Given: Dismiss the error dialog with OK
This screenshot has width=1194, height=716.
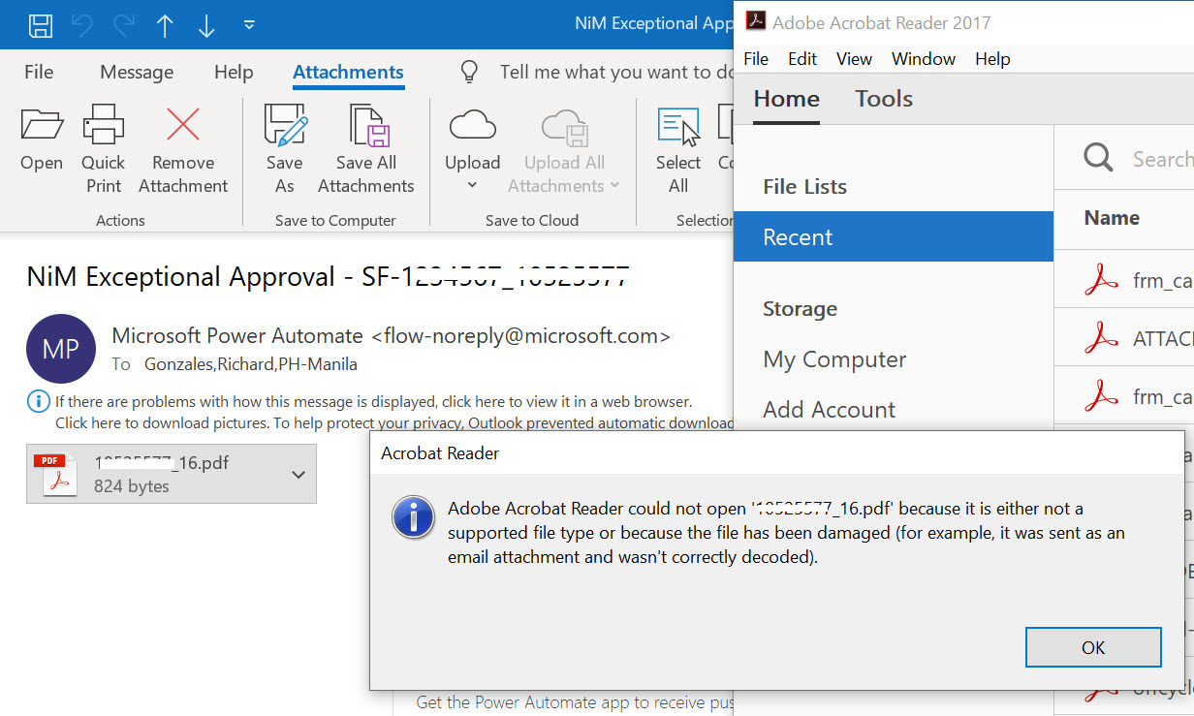Looking at the screenshot, I should [x=1093, y=647].
